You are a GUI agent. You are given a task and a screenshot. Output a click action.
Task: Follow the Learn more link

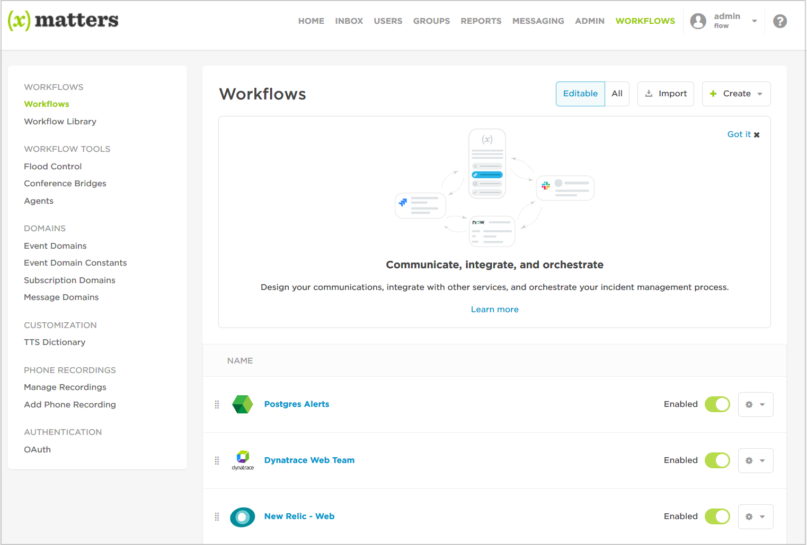[495, 310]
